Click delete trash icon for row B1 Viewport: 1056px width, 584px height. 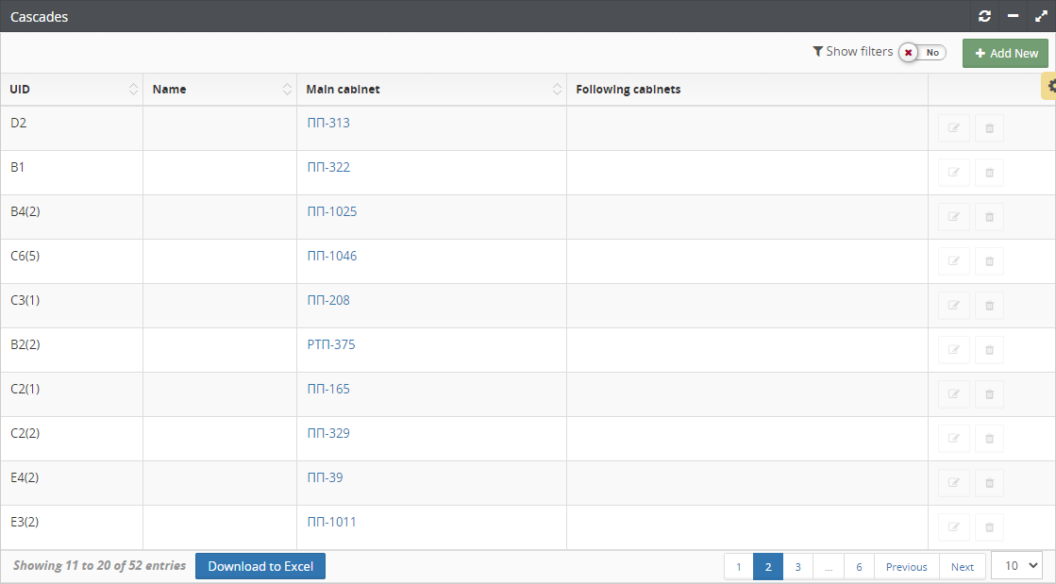tap(989, 173)
